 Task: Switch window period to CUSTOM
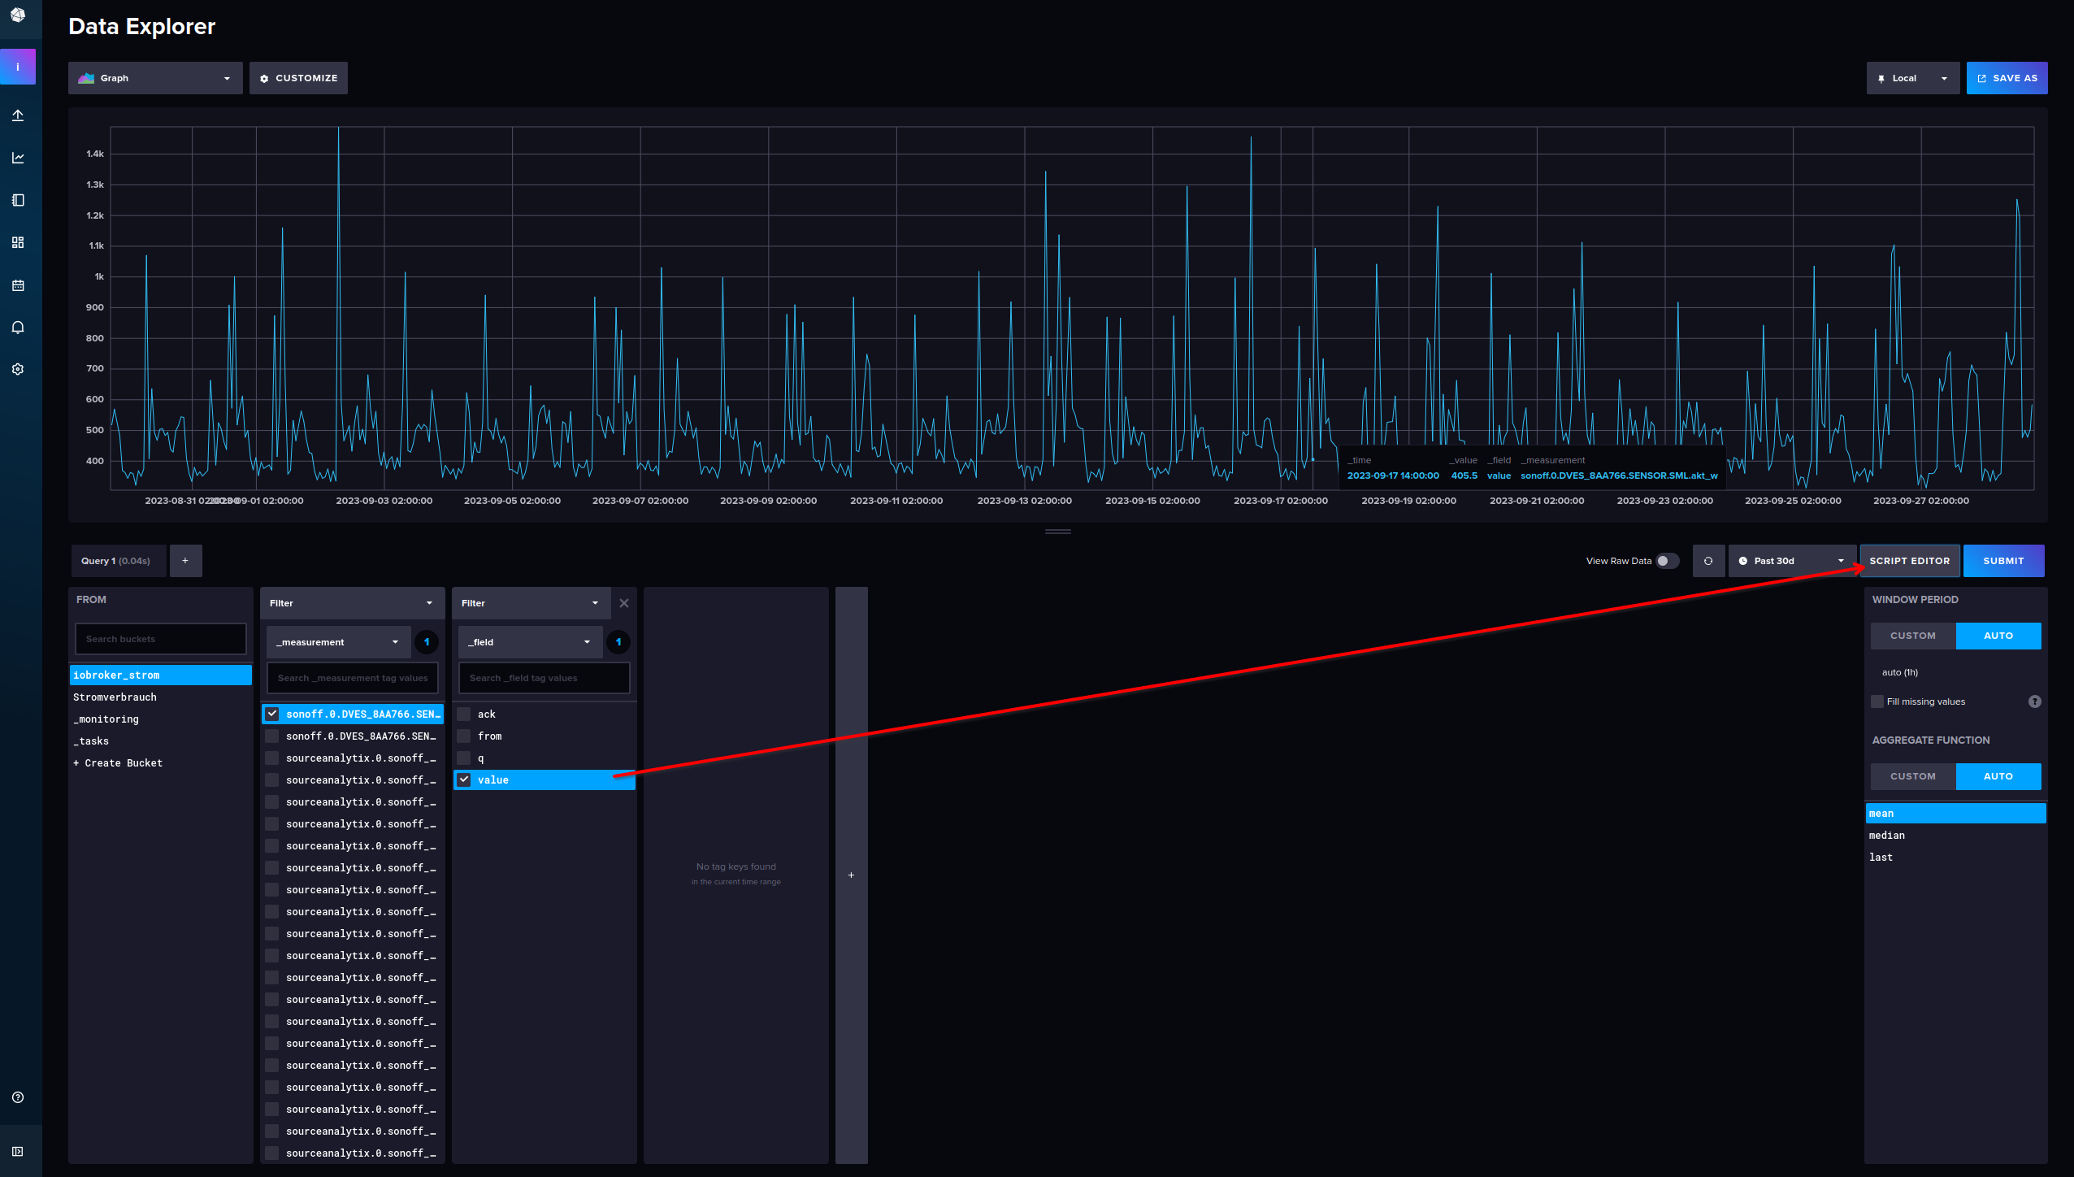[1912, 636]
